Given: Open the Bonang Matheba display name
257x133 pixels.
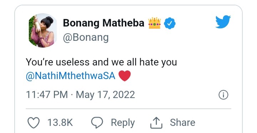Looking at the screenshot, I should [104, 23].
